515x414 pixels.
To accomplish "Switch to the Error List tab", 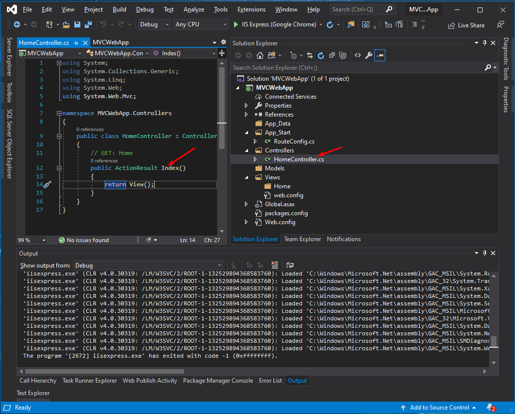I will tap(270, 381).
